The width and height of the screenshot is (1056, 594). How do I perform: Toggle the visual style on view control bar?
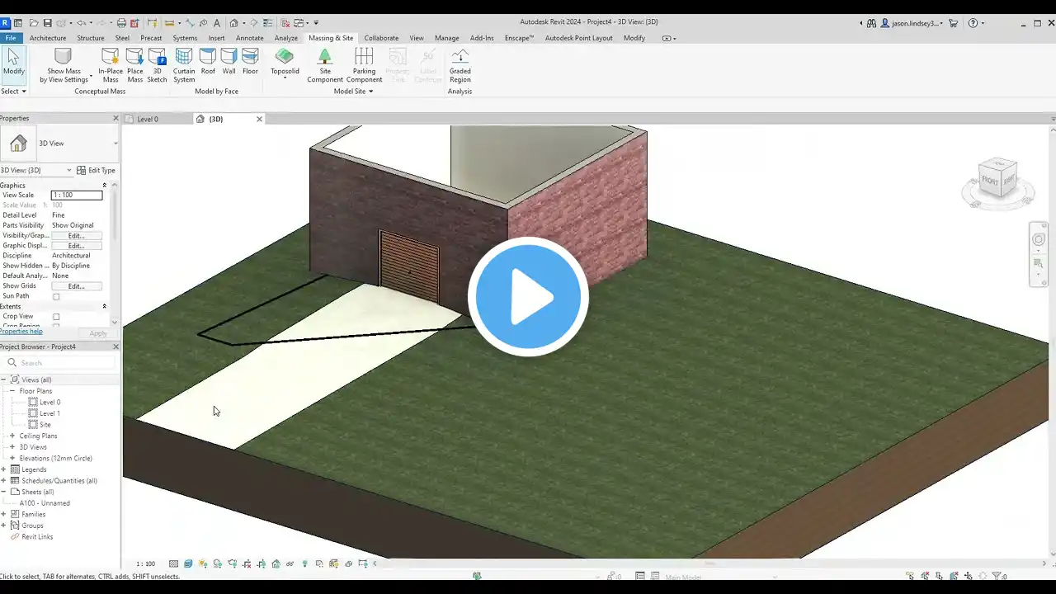188,564
